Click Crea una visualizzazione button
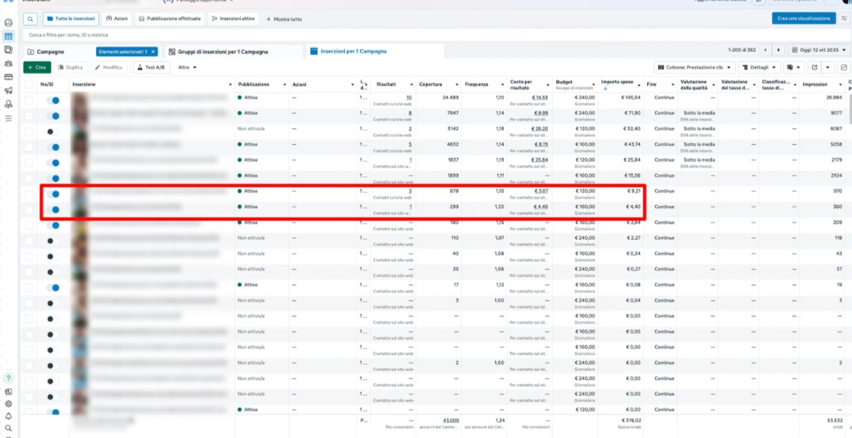Image resolution: width=852 pixels, height=438 pixels. [803, 18]
